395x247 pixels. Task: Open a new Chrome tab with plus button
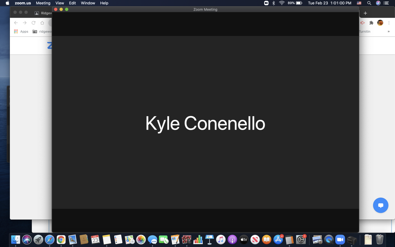pos(365,13)
